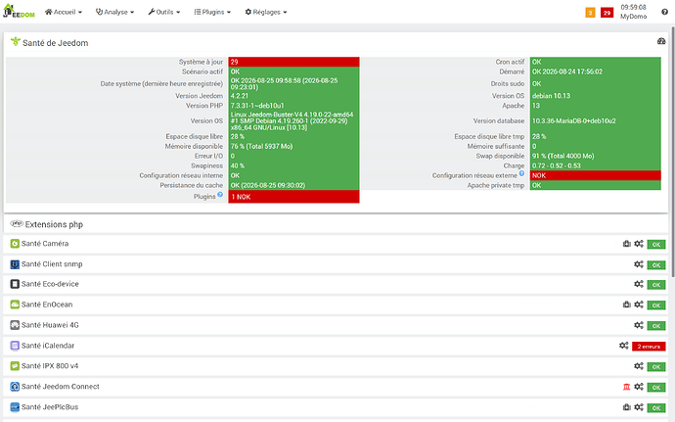Click the red institution icon in Jeedom Connect row
Image resolution: width=675 pixels, height=422 pixels.
pyautogui.click(x=627, y=387)
